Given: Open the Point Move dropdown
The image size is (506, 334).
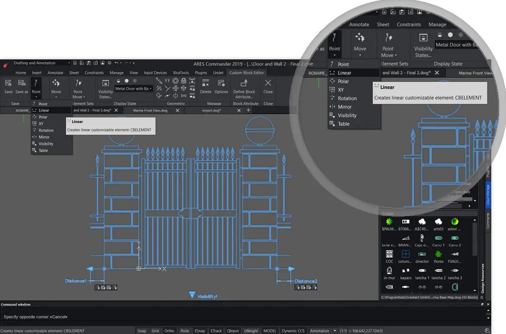Looking at the screenshot, I should pos(84,97).
